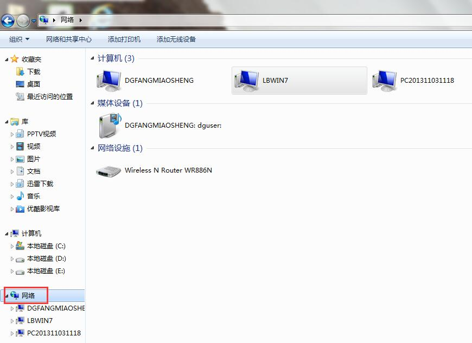Open the 组织 dropdown menu
Screen dimensions: 472x343
pos(20,39)
